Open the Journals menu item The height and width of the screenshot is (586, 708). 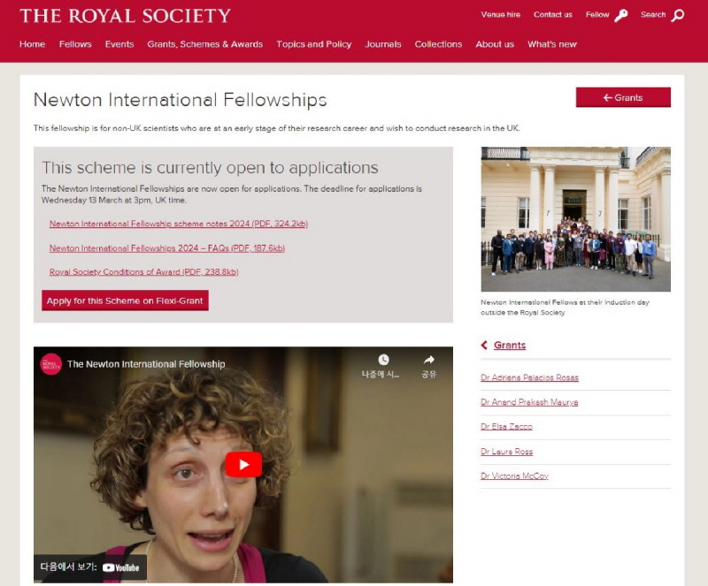[383, 44]
